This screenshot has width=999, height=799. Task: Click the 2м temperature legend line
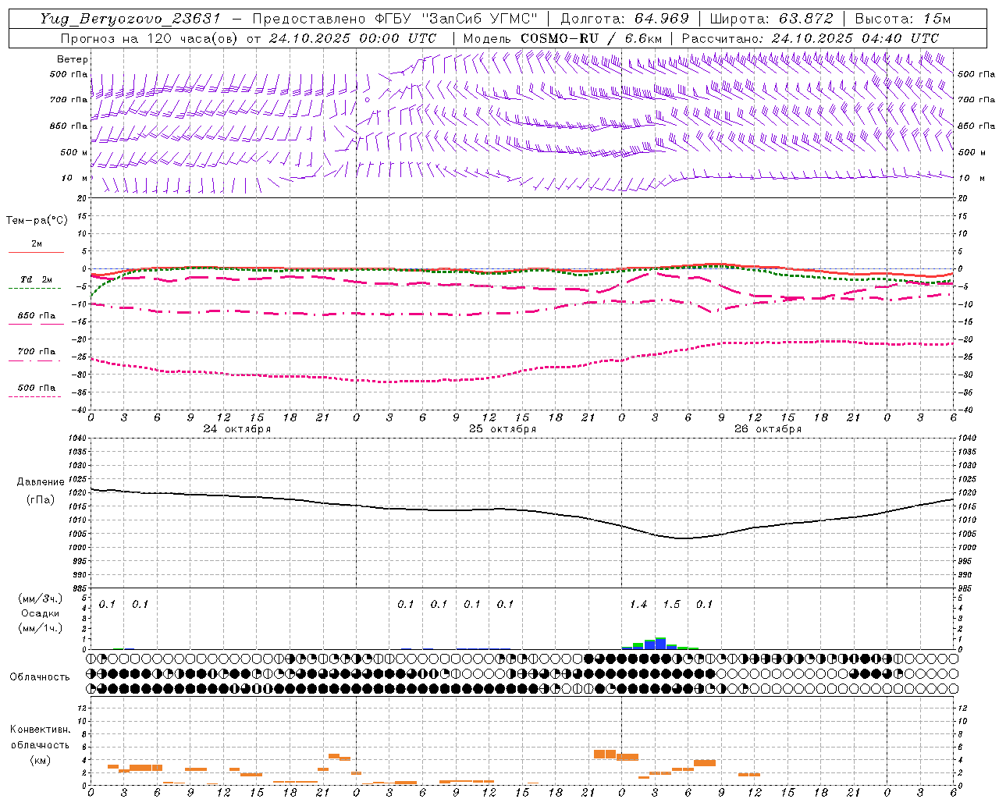click(x=36, y=252)
